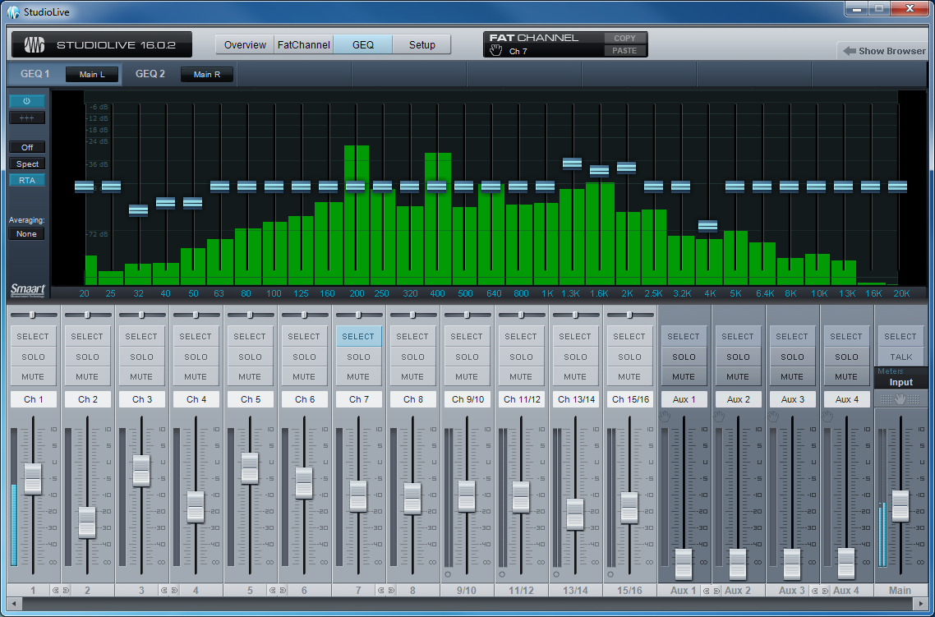
Task: Mute the Aux 4 bus
Action: (x=846, y=377)
